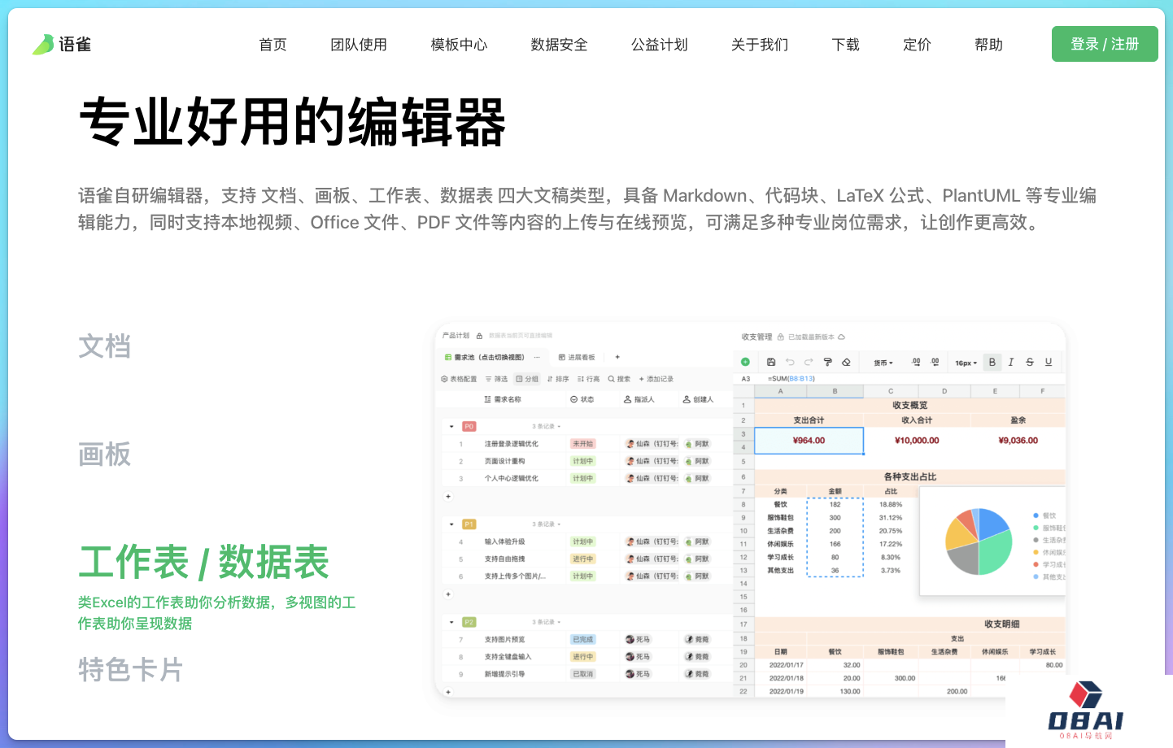1173x748 pixels.
Task: Select the format painter tool
Action: coord(827,363)
